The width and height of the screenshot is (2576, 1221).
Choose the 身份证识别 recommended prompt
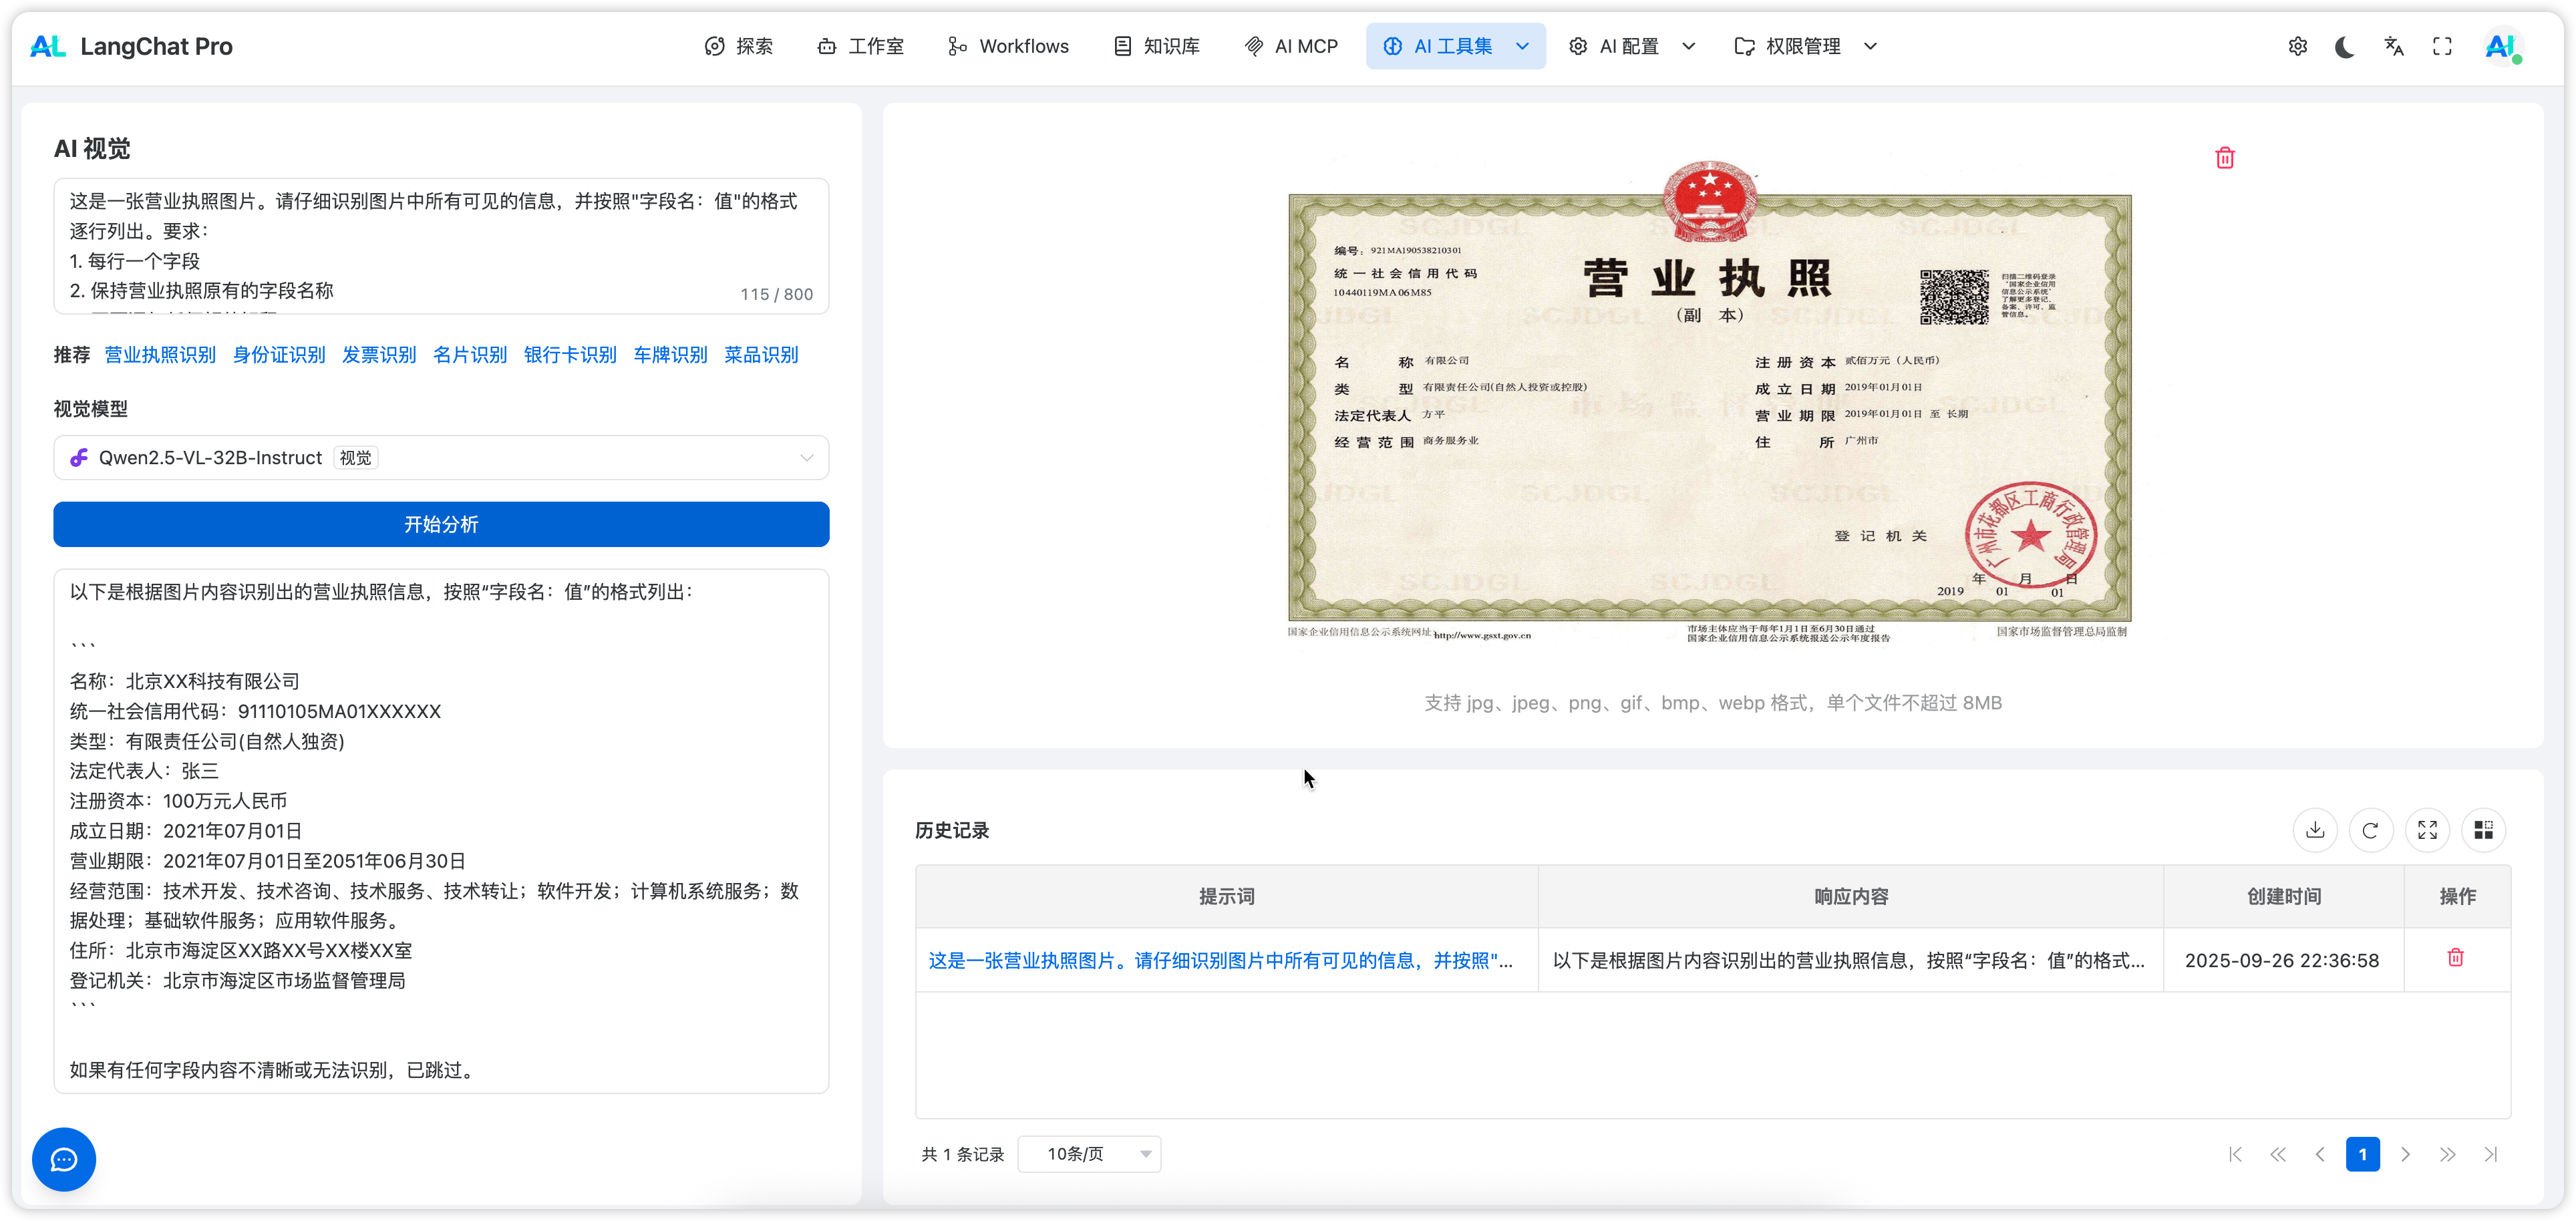pos(279,355)
